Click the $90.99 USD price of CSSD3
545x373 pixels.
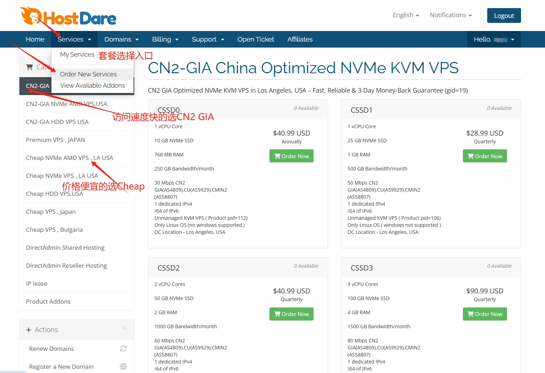[485, 291]
